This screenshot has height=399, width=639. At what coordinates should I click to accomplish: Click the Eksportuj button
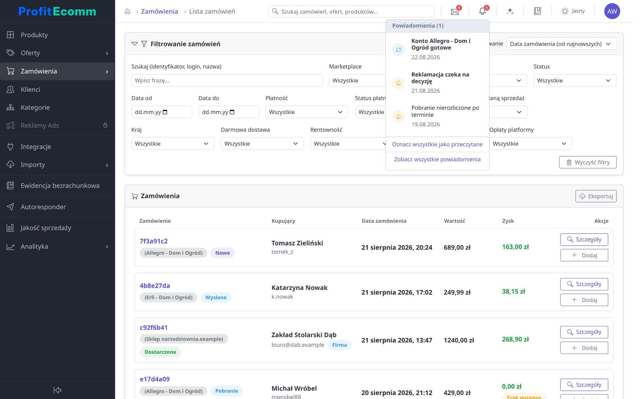coord(596,196)
